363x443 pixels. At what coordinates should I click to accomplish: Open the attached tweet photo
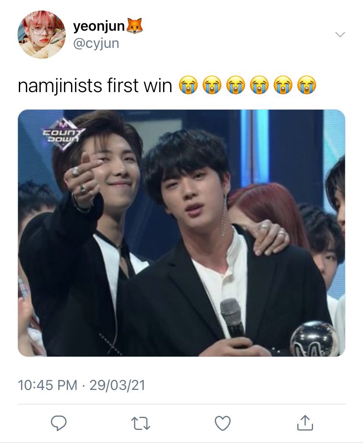(181, 233)
